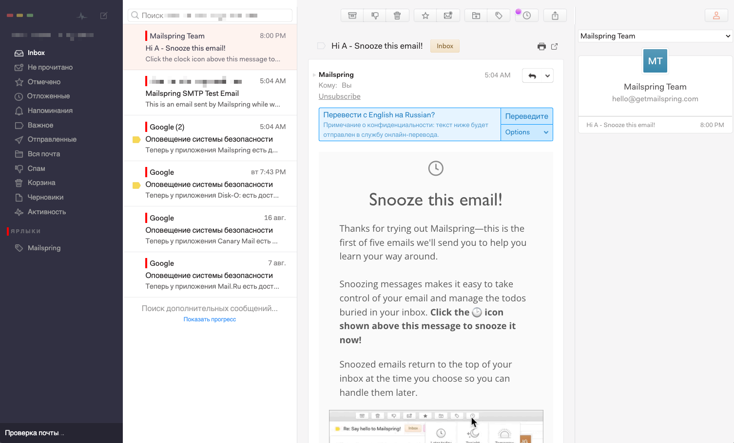Click hello@getmailspring.com address
The width and height of the screenshot is (734, 443).
pos(655,99)
